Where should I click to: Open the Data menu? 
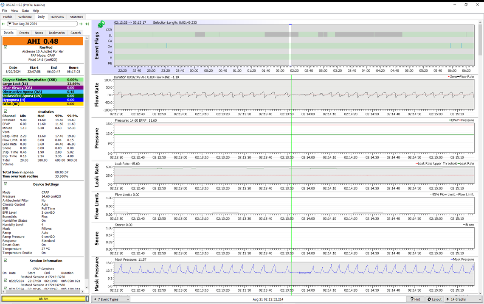pos(25,11)
